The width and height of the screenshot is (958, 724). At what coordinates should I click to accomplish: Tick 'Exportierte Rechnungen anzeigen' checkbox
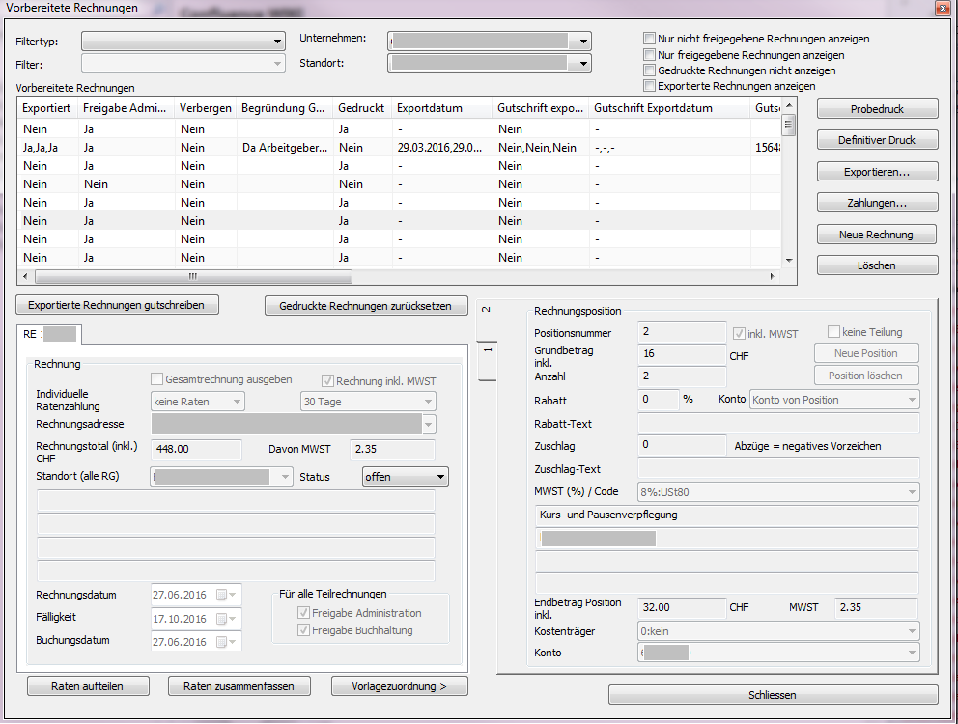tap(650, 86)
